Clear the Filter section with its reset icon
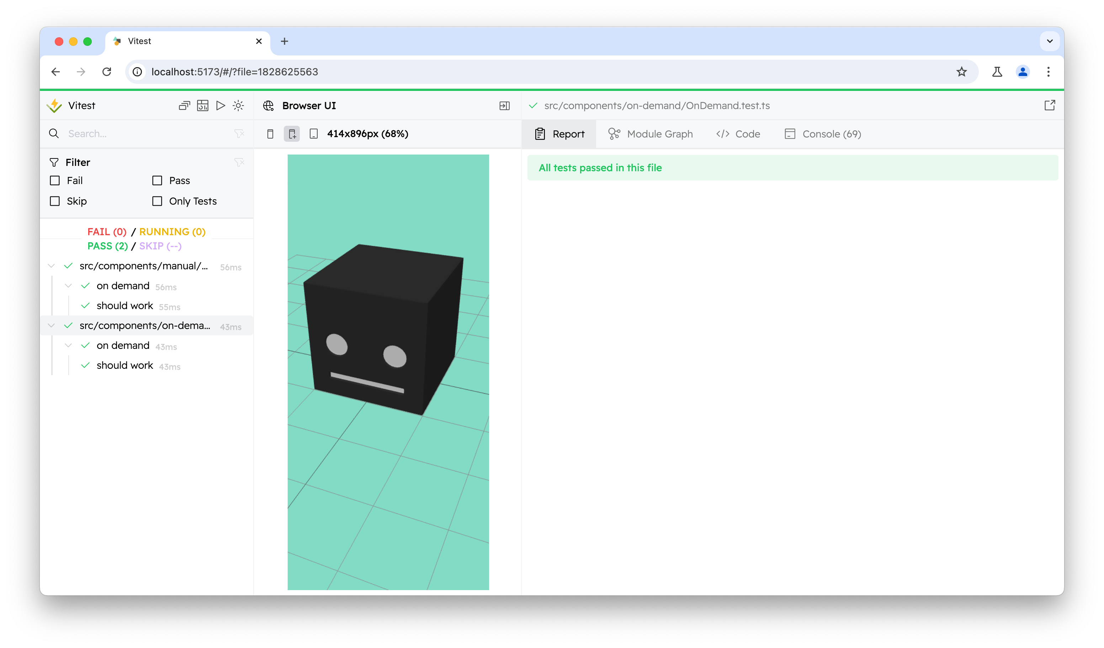 tap(239, 162)
